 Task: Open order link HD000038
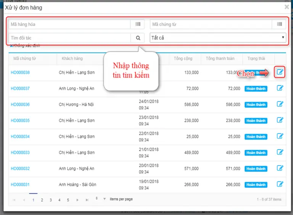pyautogui.click(x=20, y=73)
